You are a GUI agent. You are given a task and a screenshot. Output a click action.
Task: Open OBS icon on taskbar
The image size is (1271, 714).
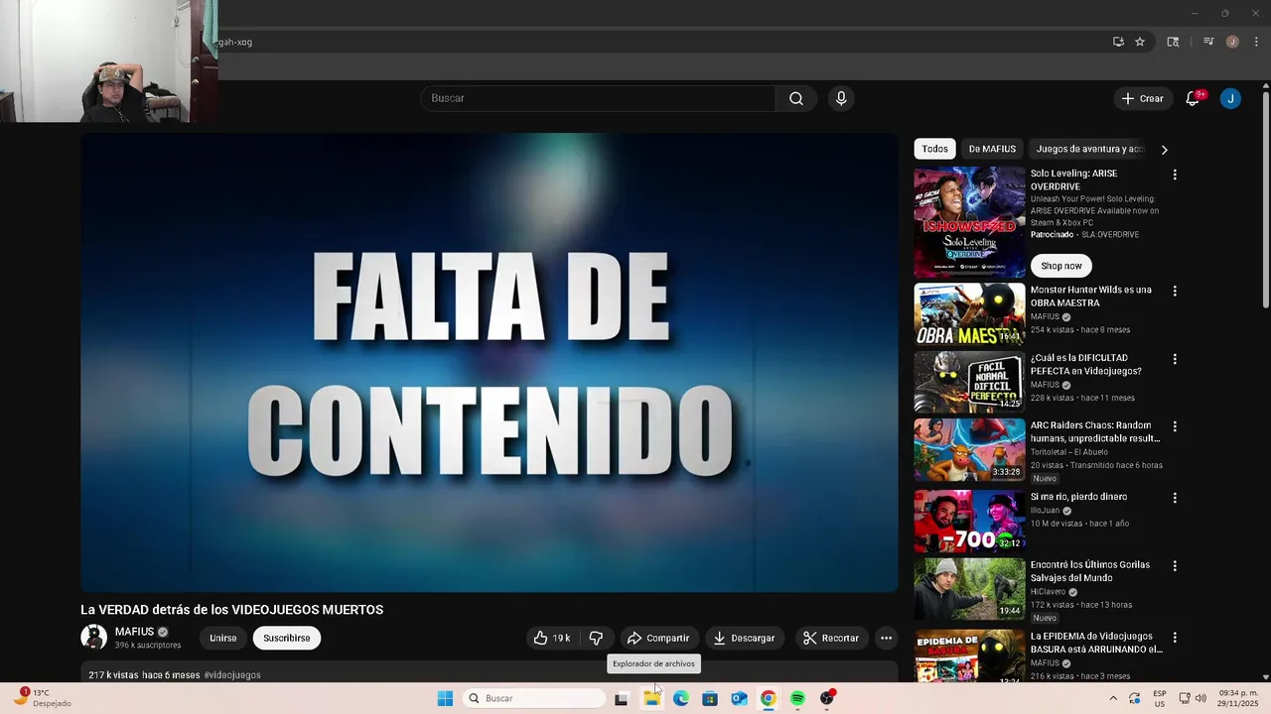coord(827,698)
